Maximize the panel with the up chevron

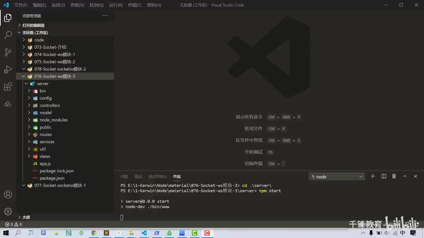(405, 176)
